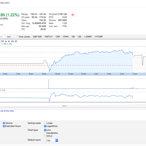This screenshot has width=146, height=146.
Task: Toggle the GE comparison checkbox
Action: [x=77, y=37]
